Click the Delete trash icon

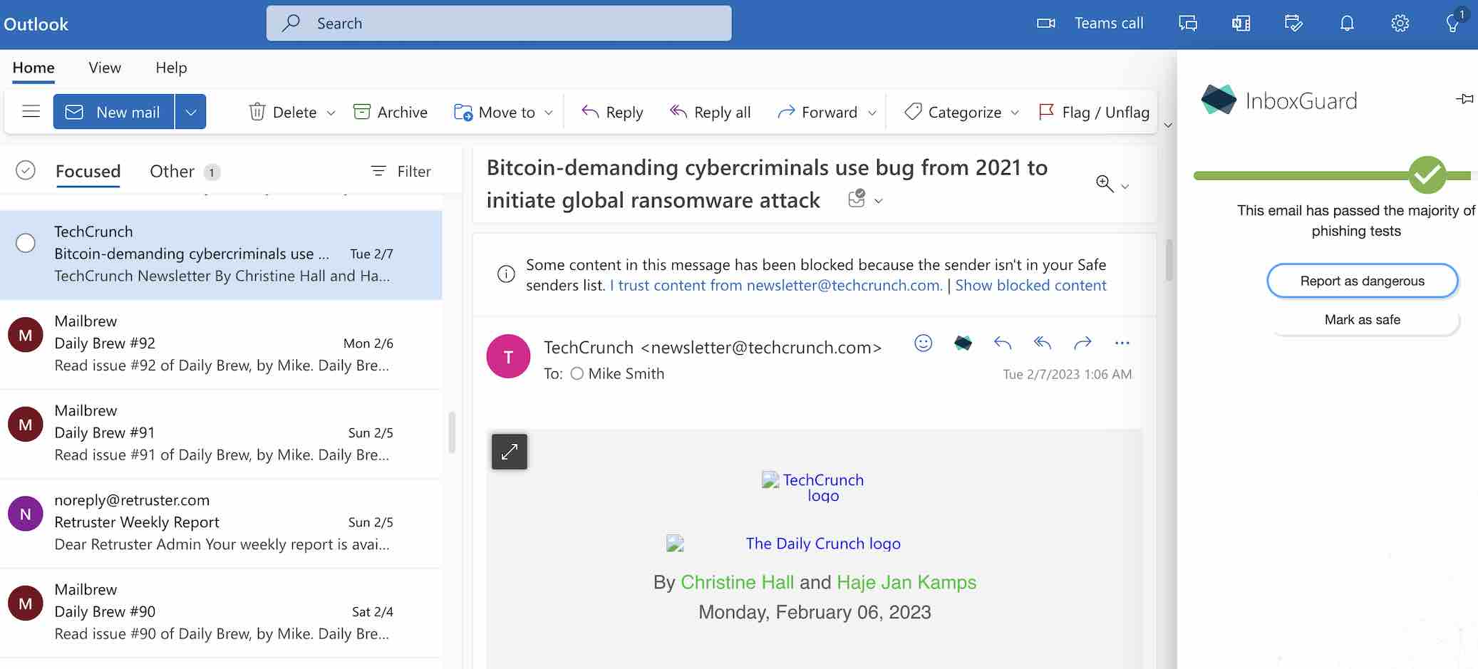(257, 112)
